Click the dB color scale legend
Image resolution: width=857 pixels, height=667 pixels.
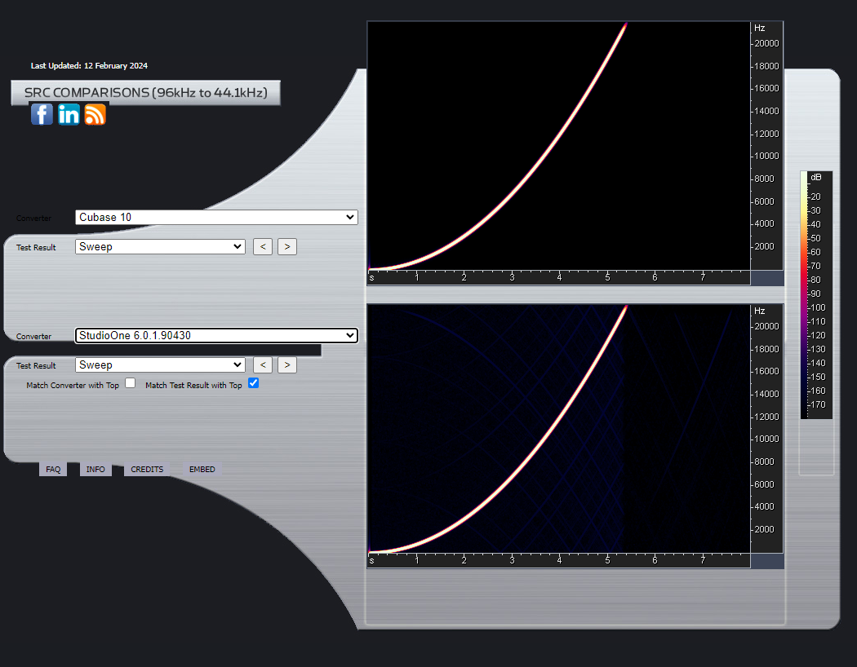[816, 294]
